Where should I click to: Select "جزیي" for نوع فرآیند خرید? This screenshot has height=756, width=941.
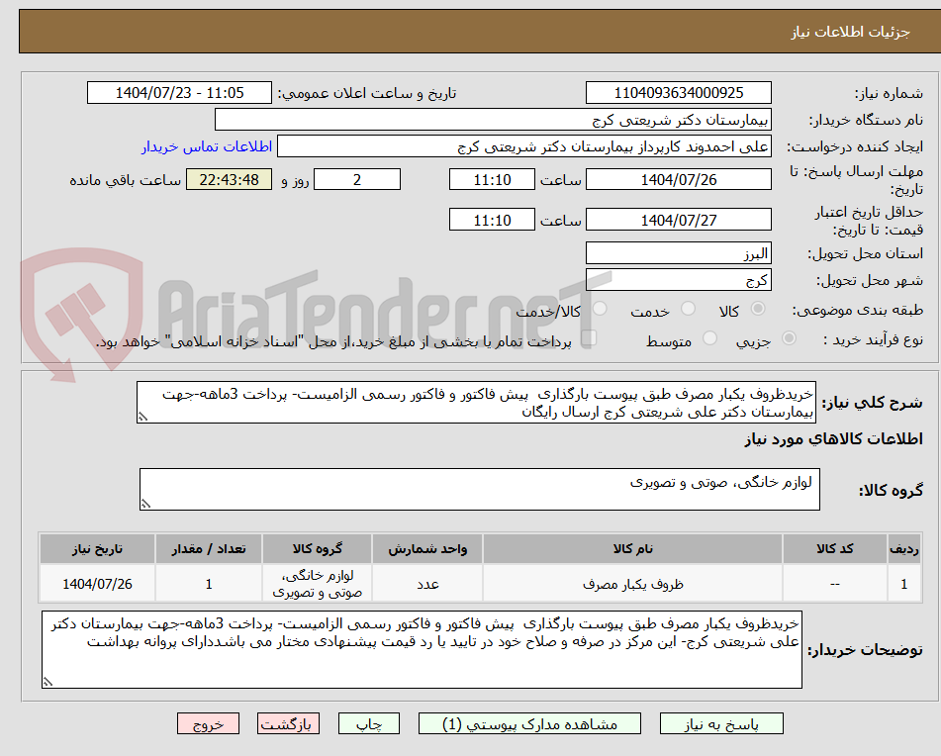(788, 338)
